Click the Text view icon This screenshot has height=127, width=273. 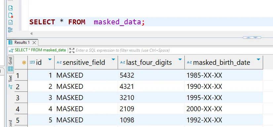[x=11, y=87]
